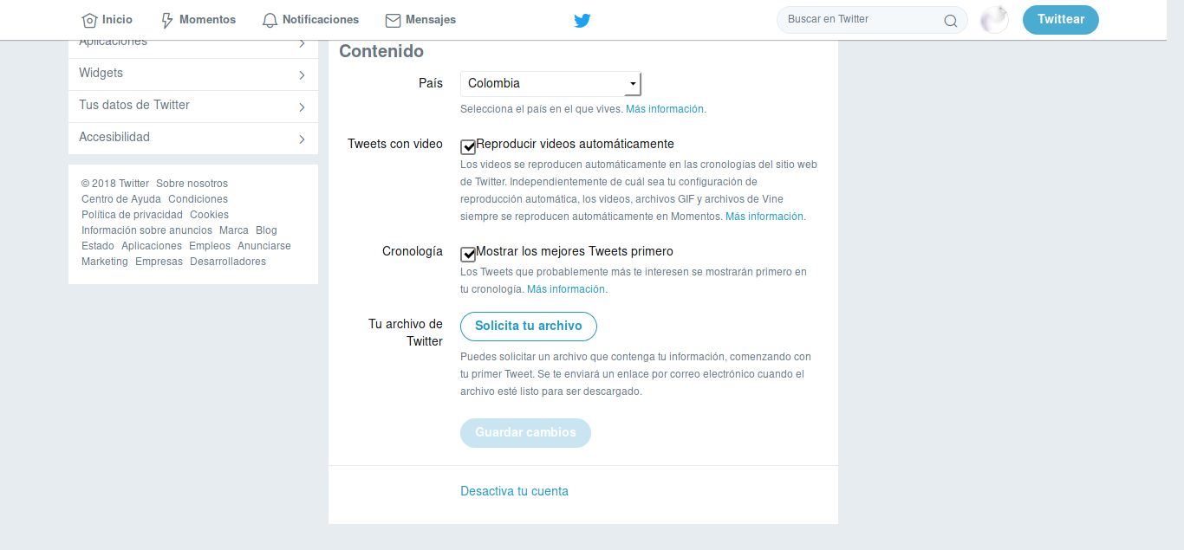
Task: Click the Solicita tu archivo button
Action: 529,327
